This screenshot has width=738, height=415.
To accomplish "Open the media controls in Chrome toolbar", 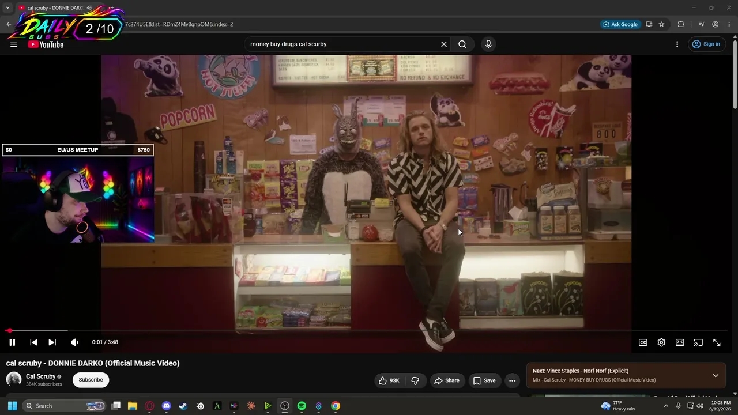I will 701,24.
